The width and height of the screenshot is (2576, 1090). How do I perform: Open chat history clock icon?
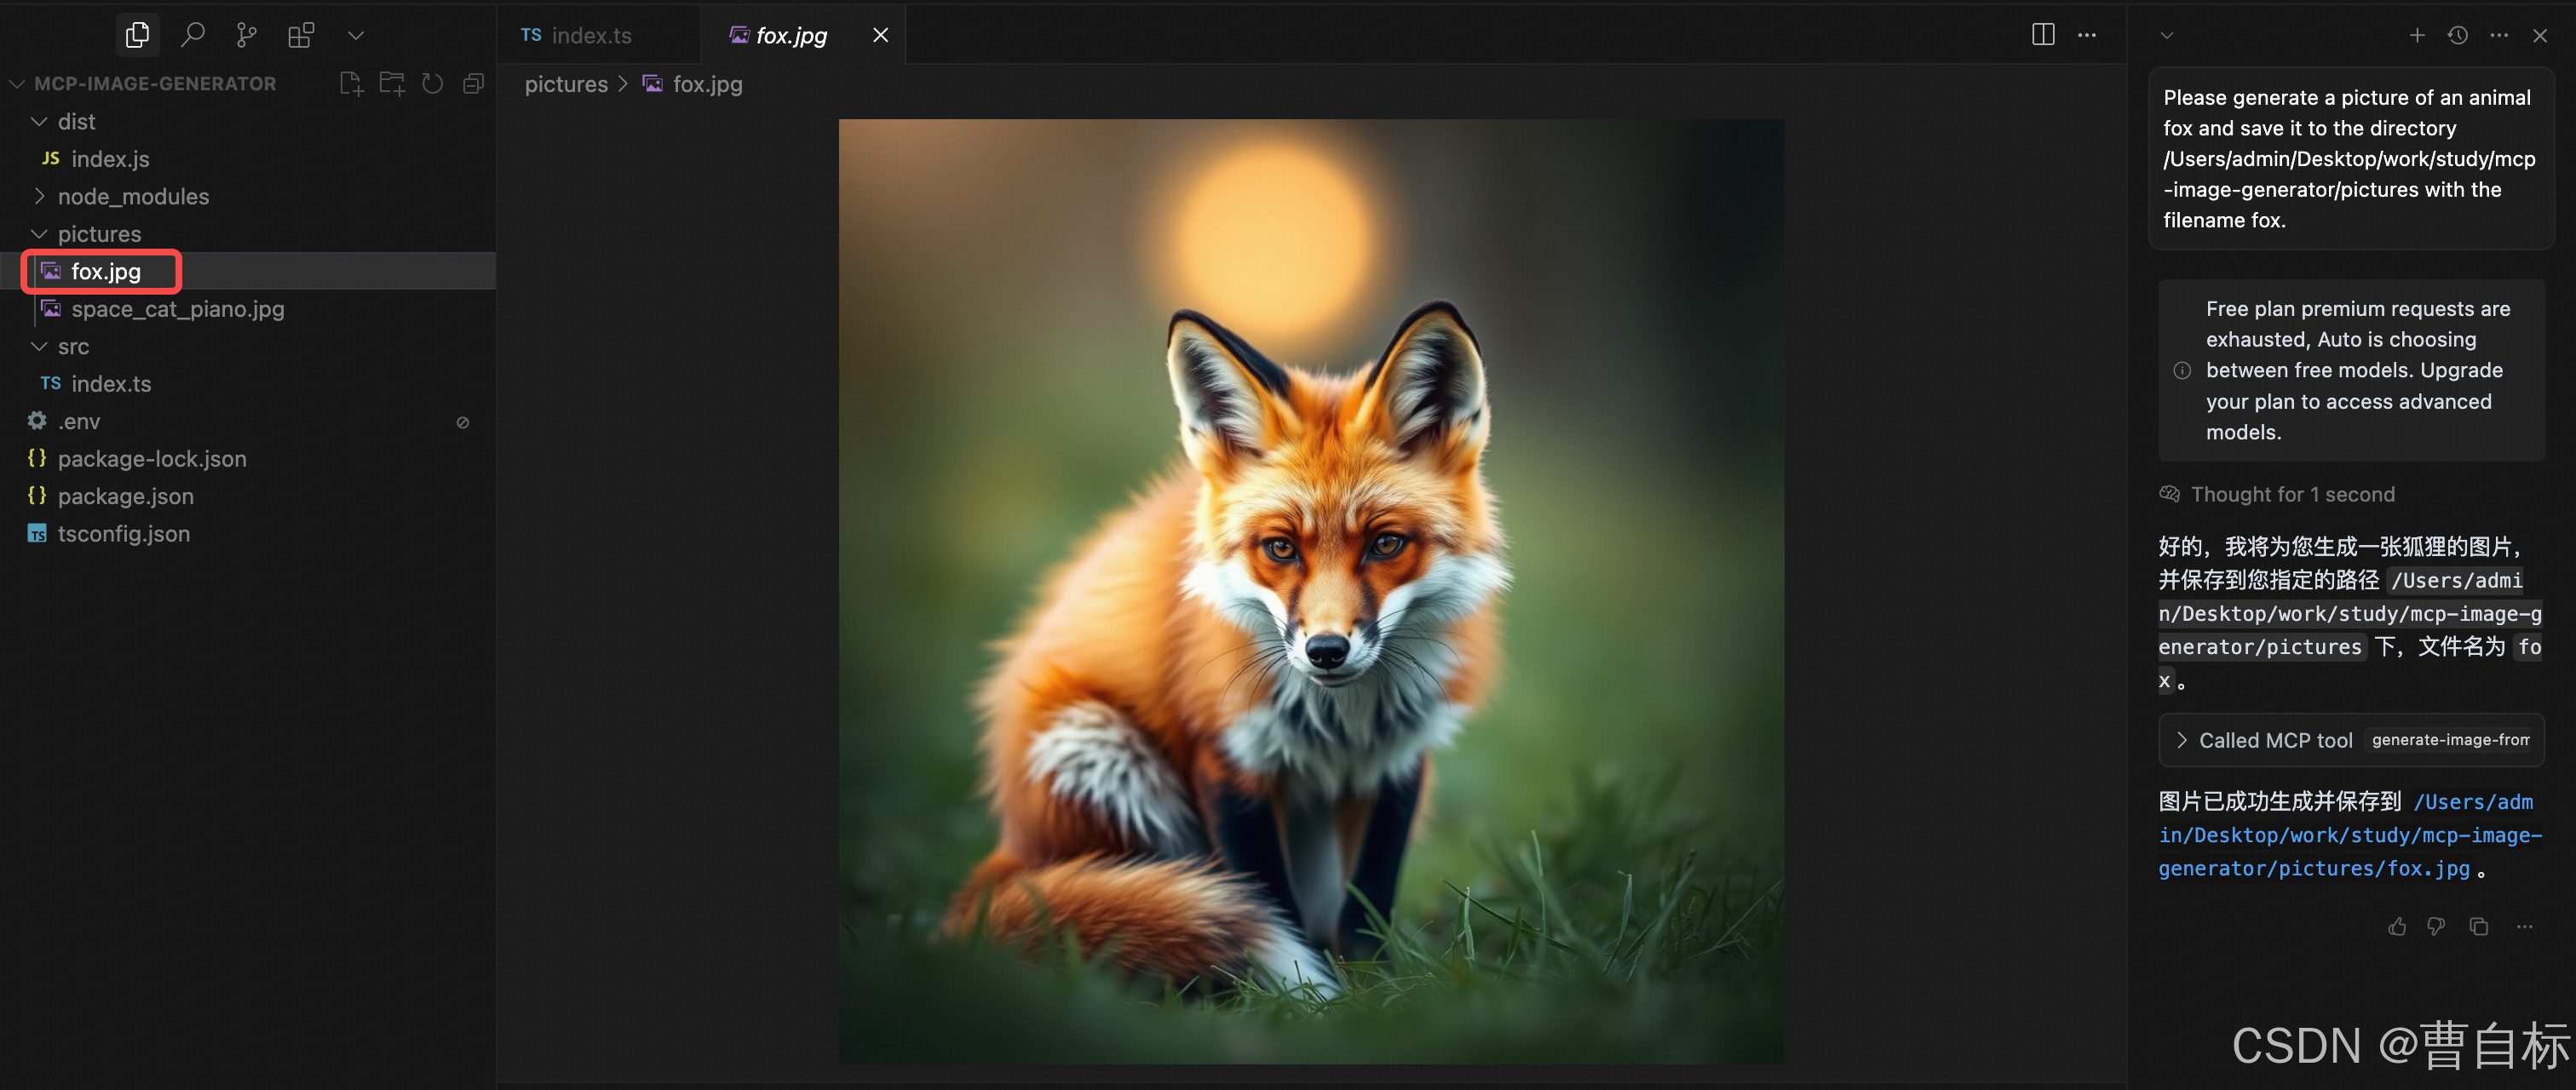click(2457, 35)
